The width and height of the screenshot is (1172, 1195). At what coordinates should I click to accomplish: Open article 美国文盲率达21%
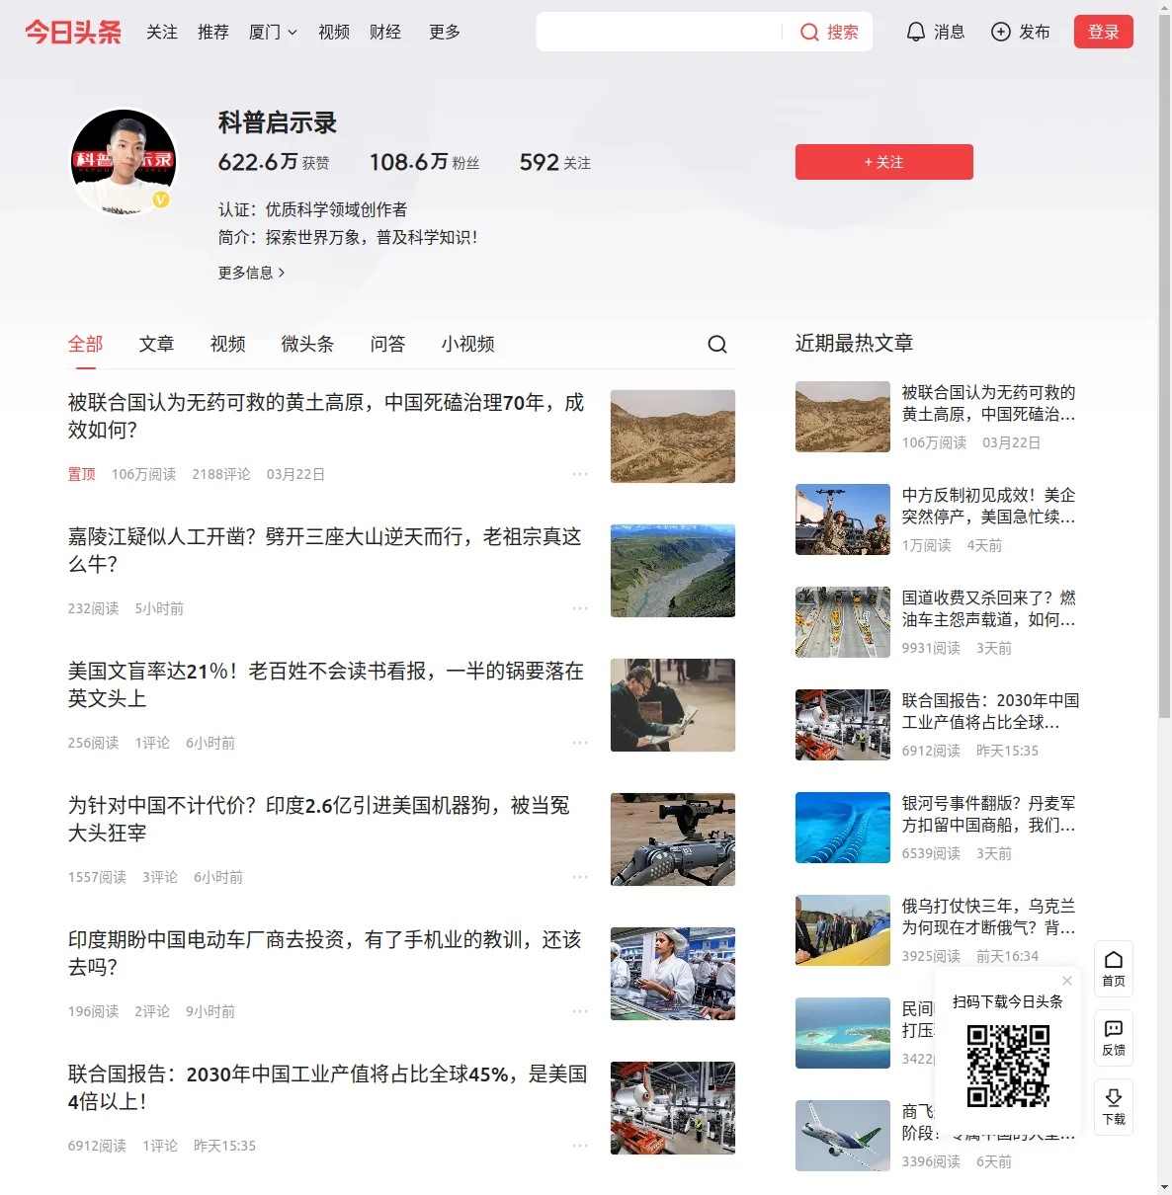pyautogui.click(x=326, y=684)
